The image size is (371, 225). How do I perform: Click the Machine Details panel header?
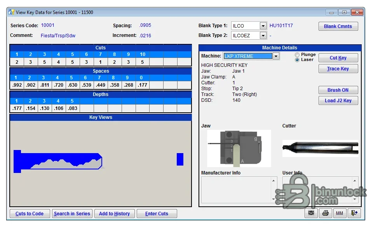[x=280, y=48]
